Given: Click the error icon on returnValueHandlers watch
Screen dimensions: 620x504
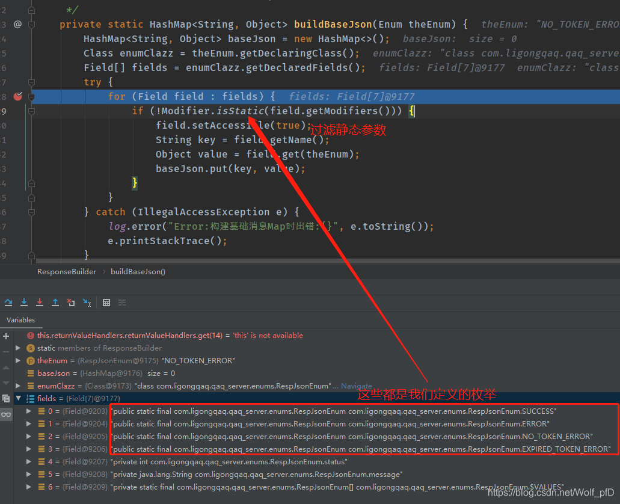Looking at the screenshot, I should point(31,336).
